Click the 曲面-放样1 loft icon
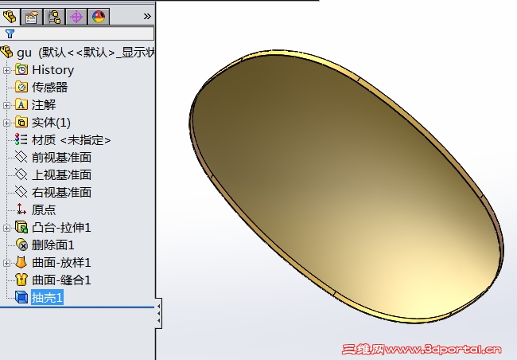 [x=21, y=262]
